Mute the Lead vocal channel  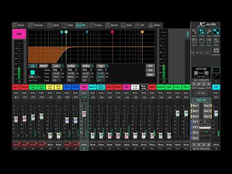pyautogui.click(x=135, y=145)
